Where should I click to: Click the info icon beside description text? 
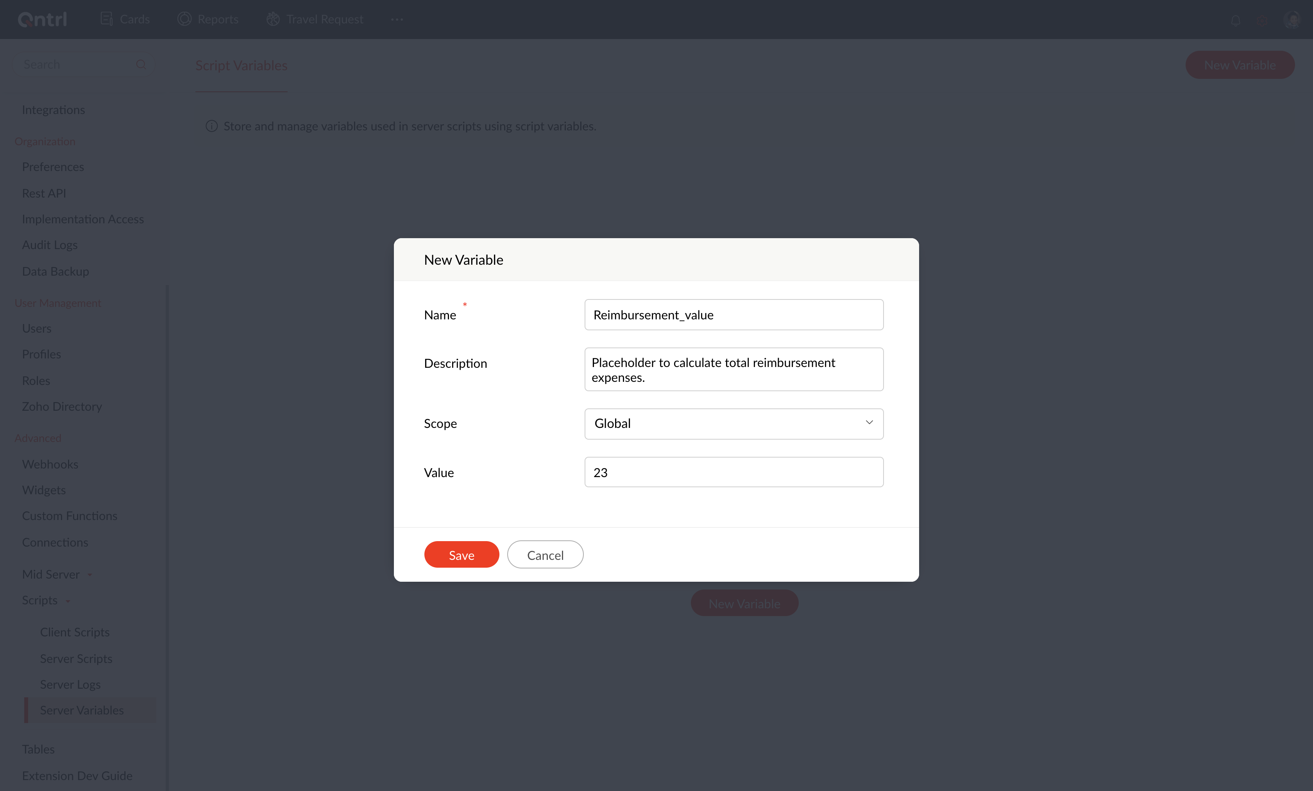click(x=211, y=126)
